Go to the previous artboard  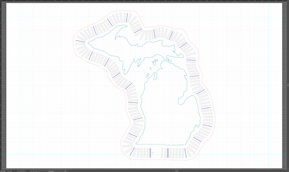(x=23, y=171)
